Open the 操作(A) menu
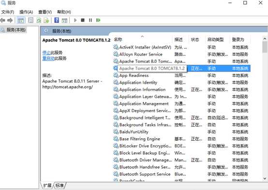Screen dimensions: 268x190 26,12
